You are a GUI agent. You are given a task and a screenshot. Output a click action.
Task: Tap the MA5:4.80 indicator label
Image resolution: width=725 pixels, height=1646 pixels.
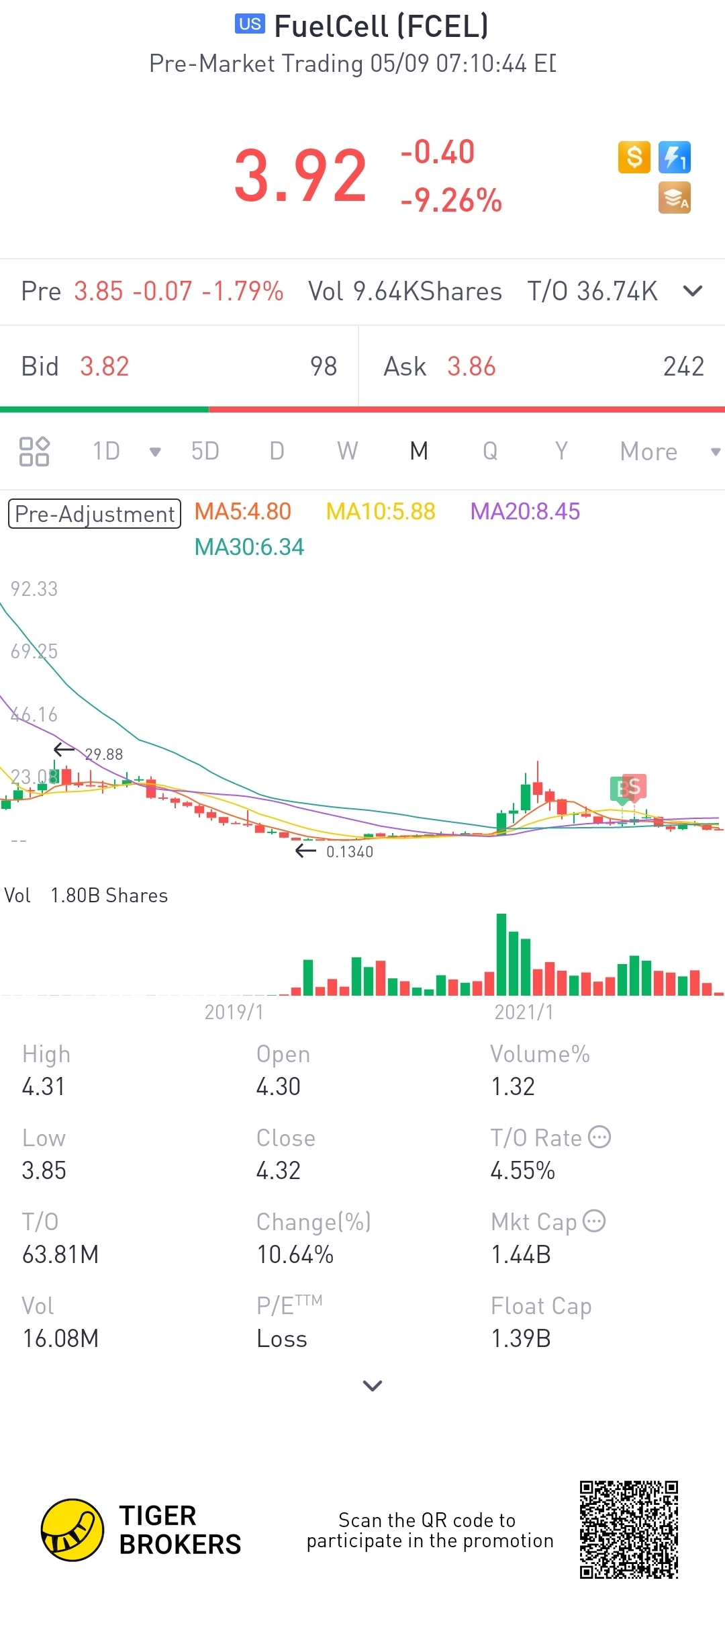242,512
